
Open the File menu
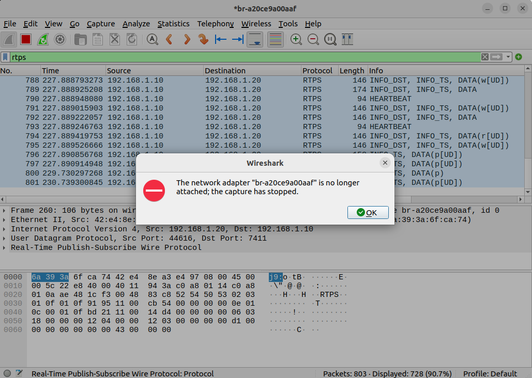tap(10, 24)
